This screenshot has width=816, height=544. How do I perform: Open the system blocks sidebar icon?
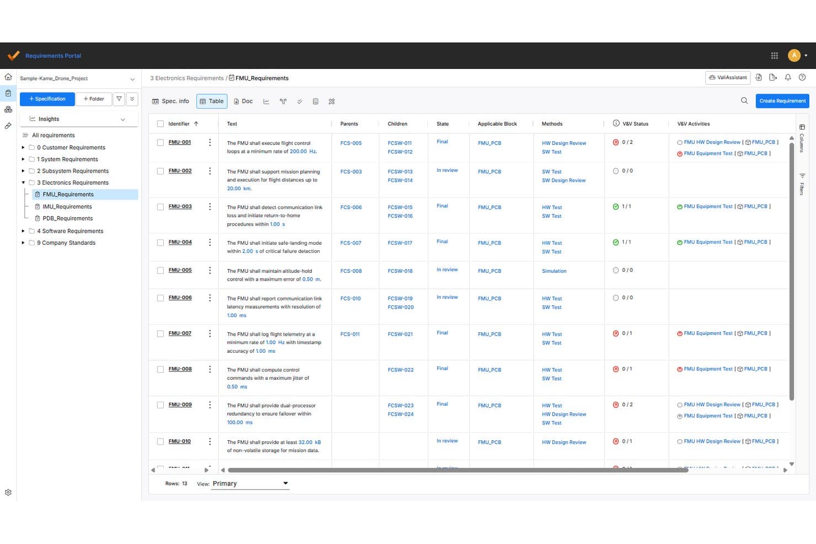8,109
